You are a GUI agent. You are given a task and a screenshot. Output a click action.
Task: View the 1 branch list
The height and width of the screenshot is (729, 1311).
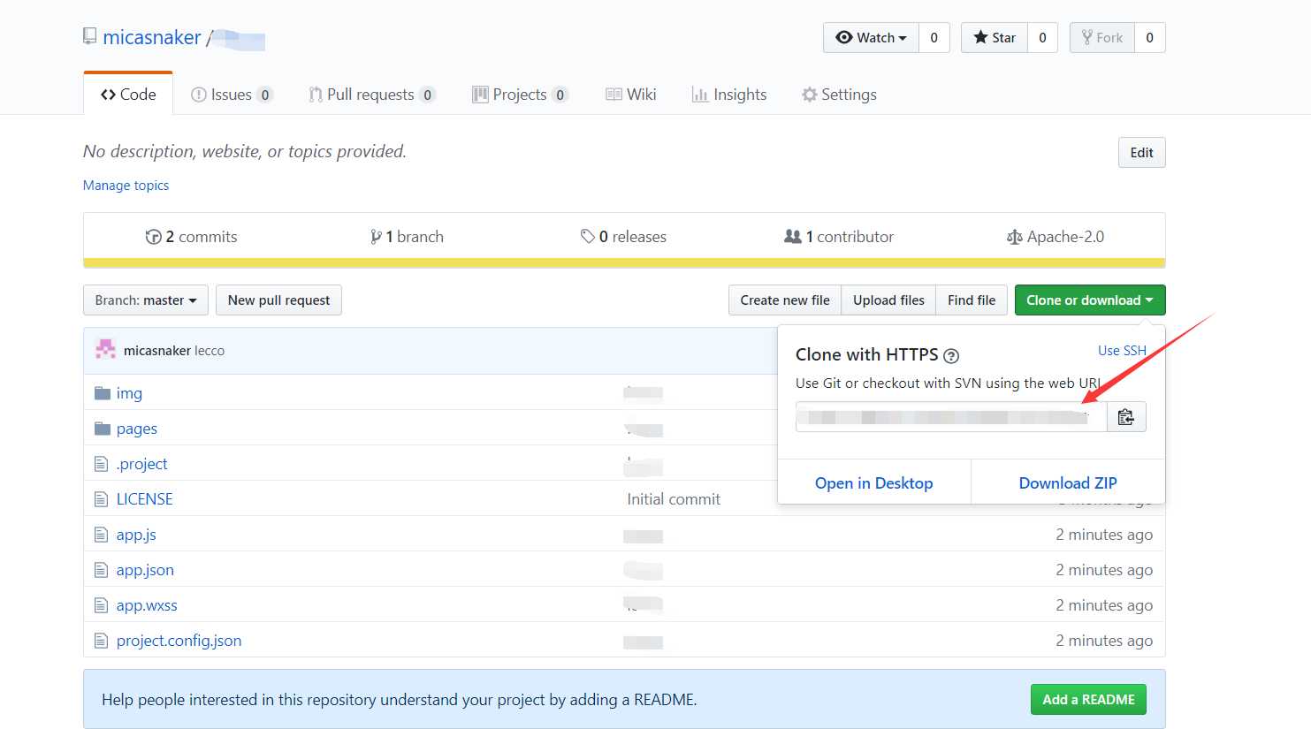point(407,237)
